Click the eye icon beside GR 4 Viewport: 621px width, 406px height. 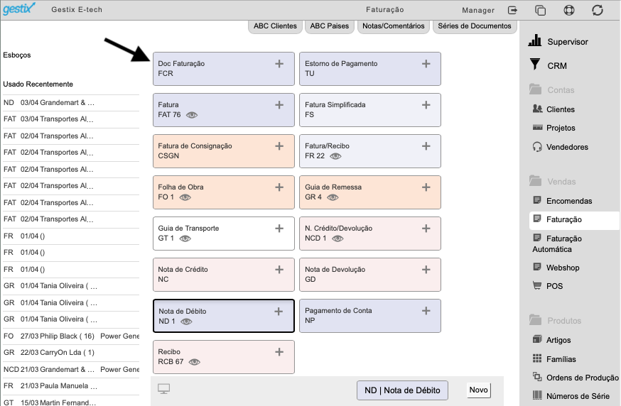point(333,197)
